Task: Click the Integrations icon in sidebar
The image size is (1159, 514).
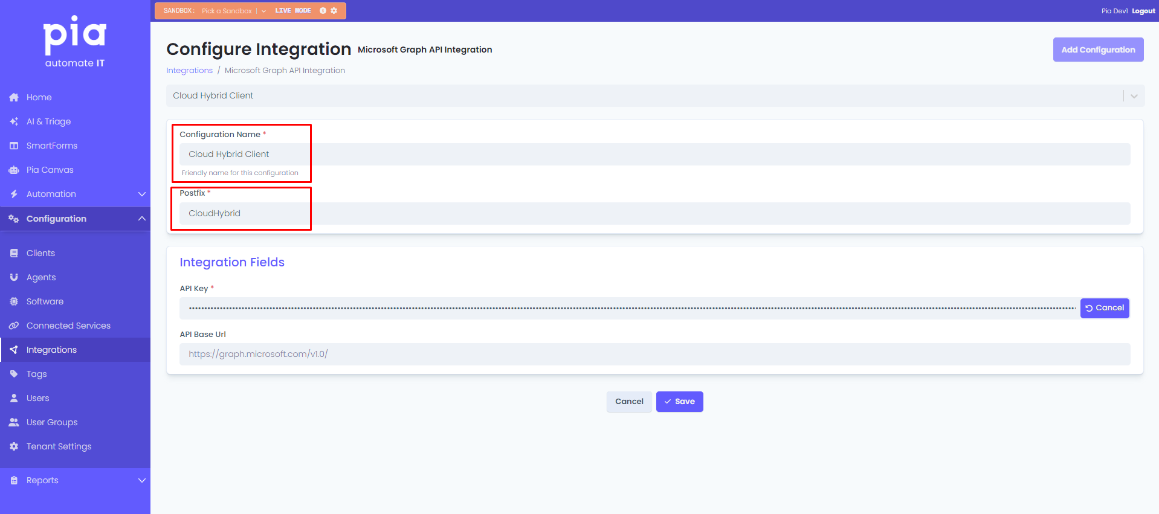Action: point(14,350)
